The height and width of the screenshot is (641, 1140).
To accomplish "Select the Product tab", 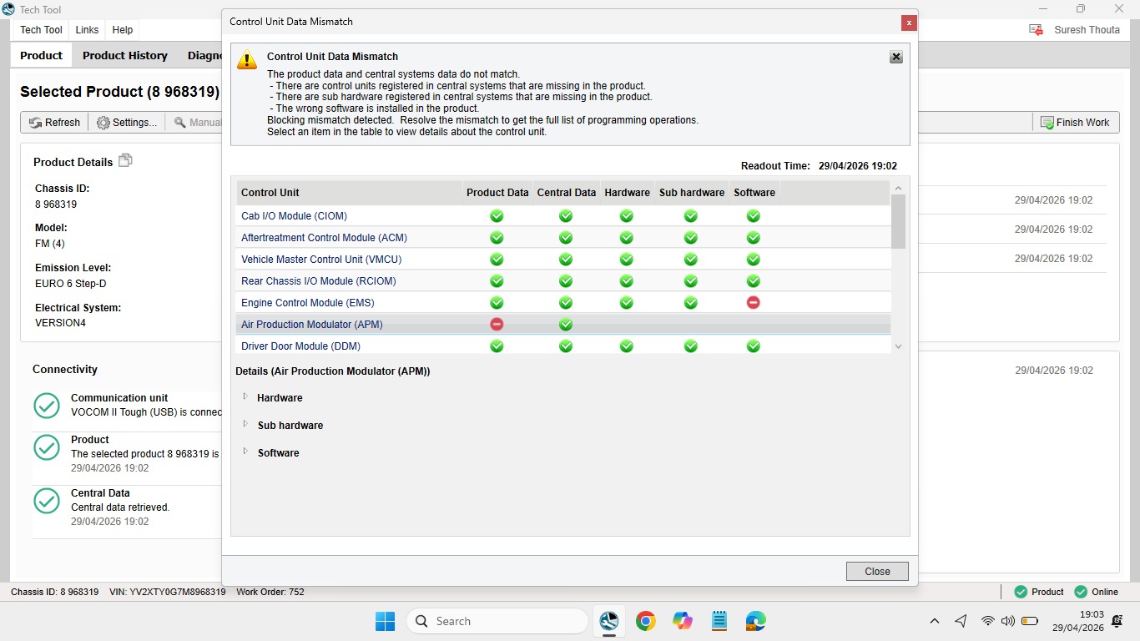I will tap(41, 55).
